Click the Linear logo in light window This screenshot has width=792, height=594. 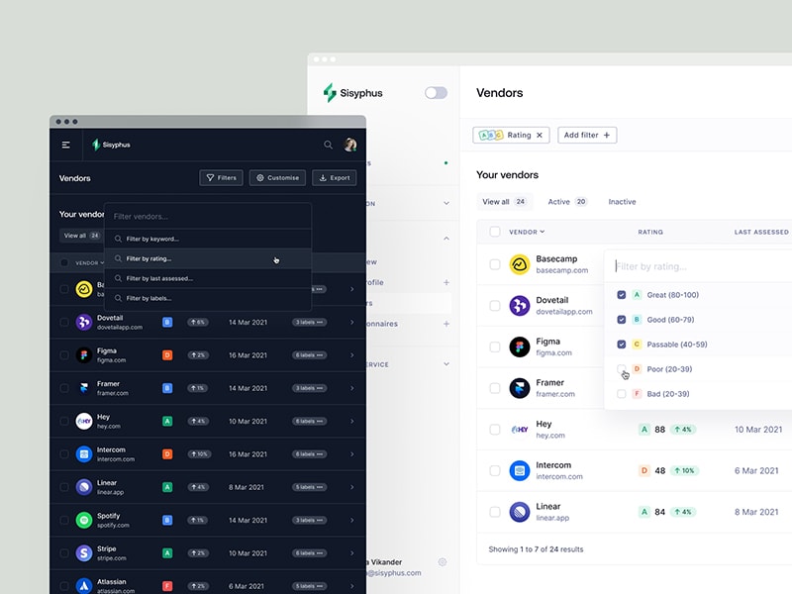click(519, 512)
